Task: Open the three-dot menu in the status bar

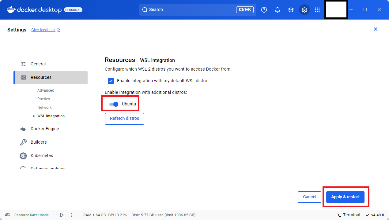Action: coord(71,215)
